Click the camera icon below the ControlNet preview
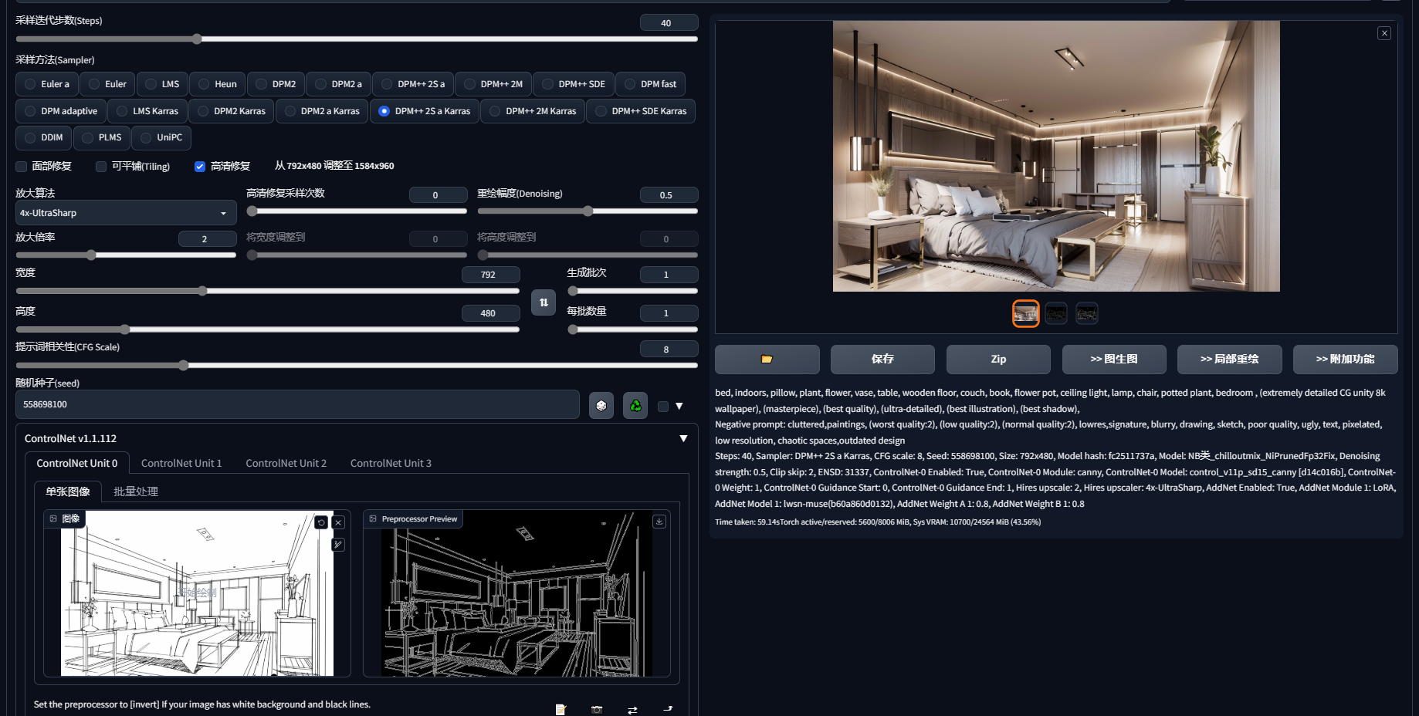Viewport: 1419px width, 716px height. (x=597, y=710)
